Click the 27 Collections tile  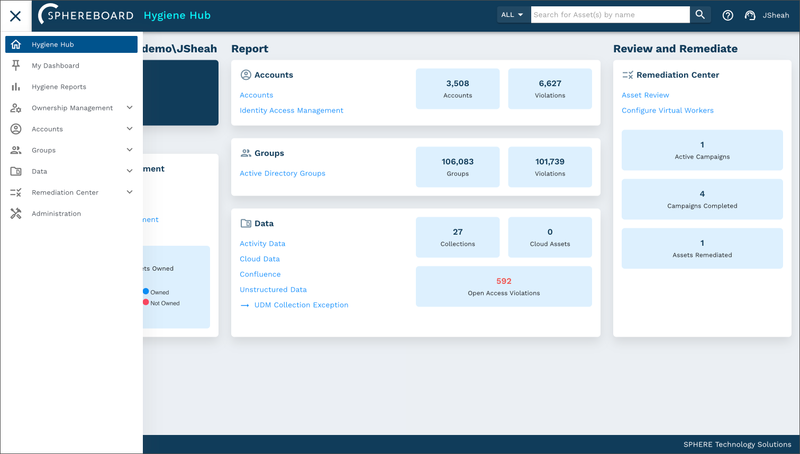(x=458, y=237)
